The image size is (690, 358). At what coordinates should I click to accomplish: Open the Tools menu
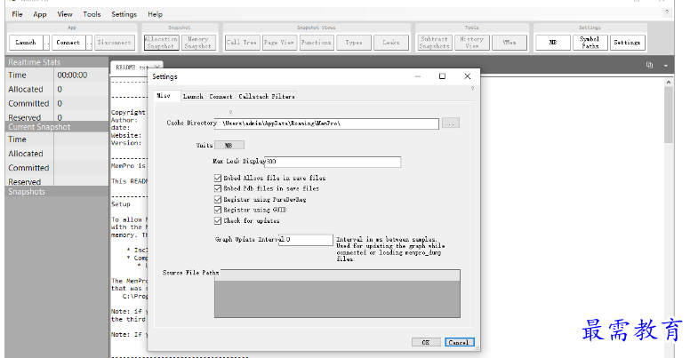[92, 14]
